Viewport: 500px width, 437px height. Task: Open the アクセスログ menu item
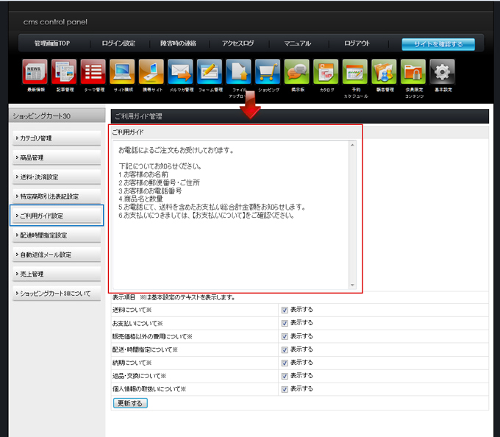point(239,43)
